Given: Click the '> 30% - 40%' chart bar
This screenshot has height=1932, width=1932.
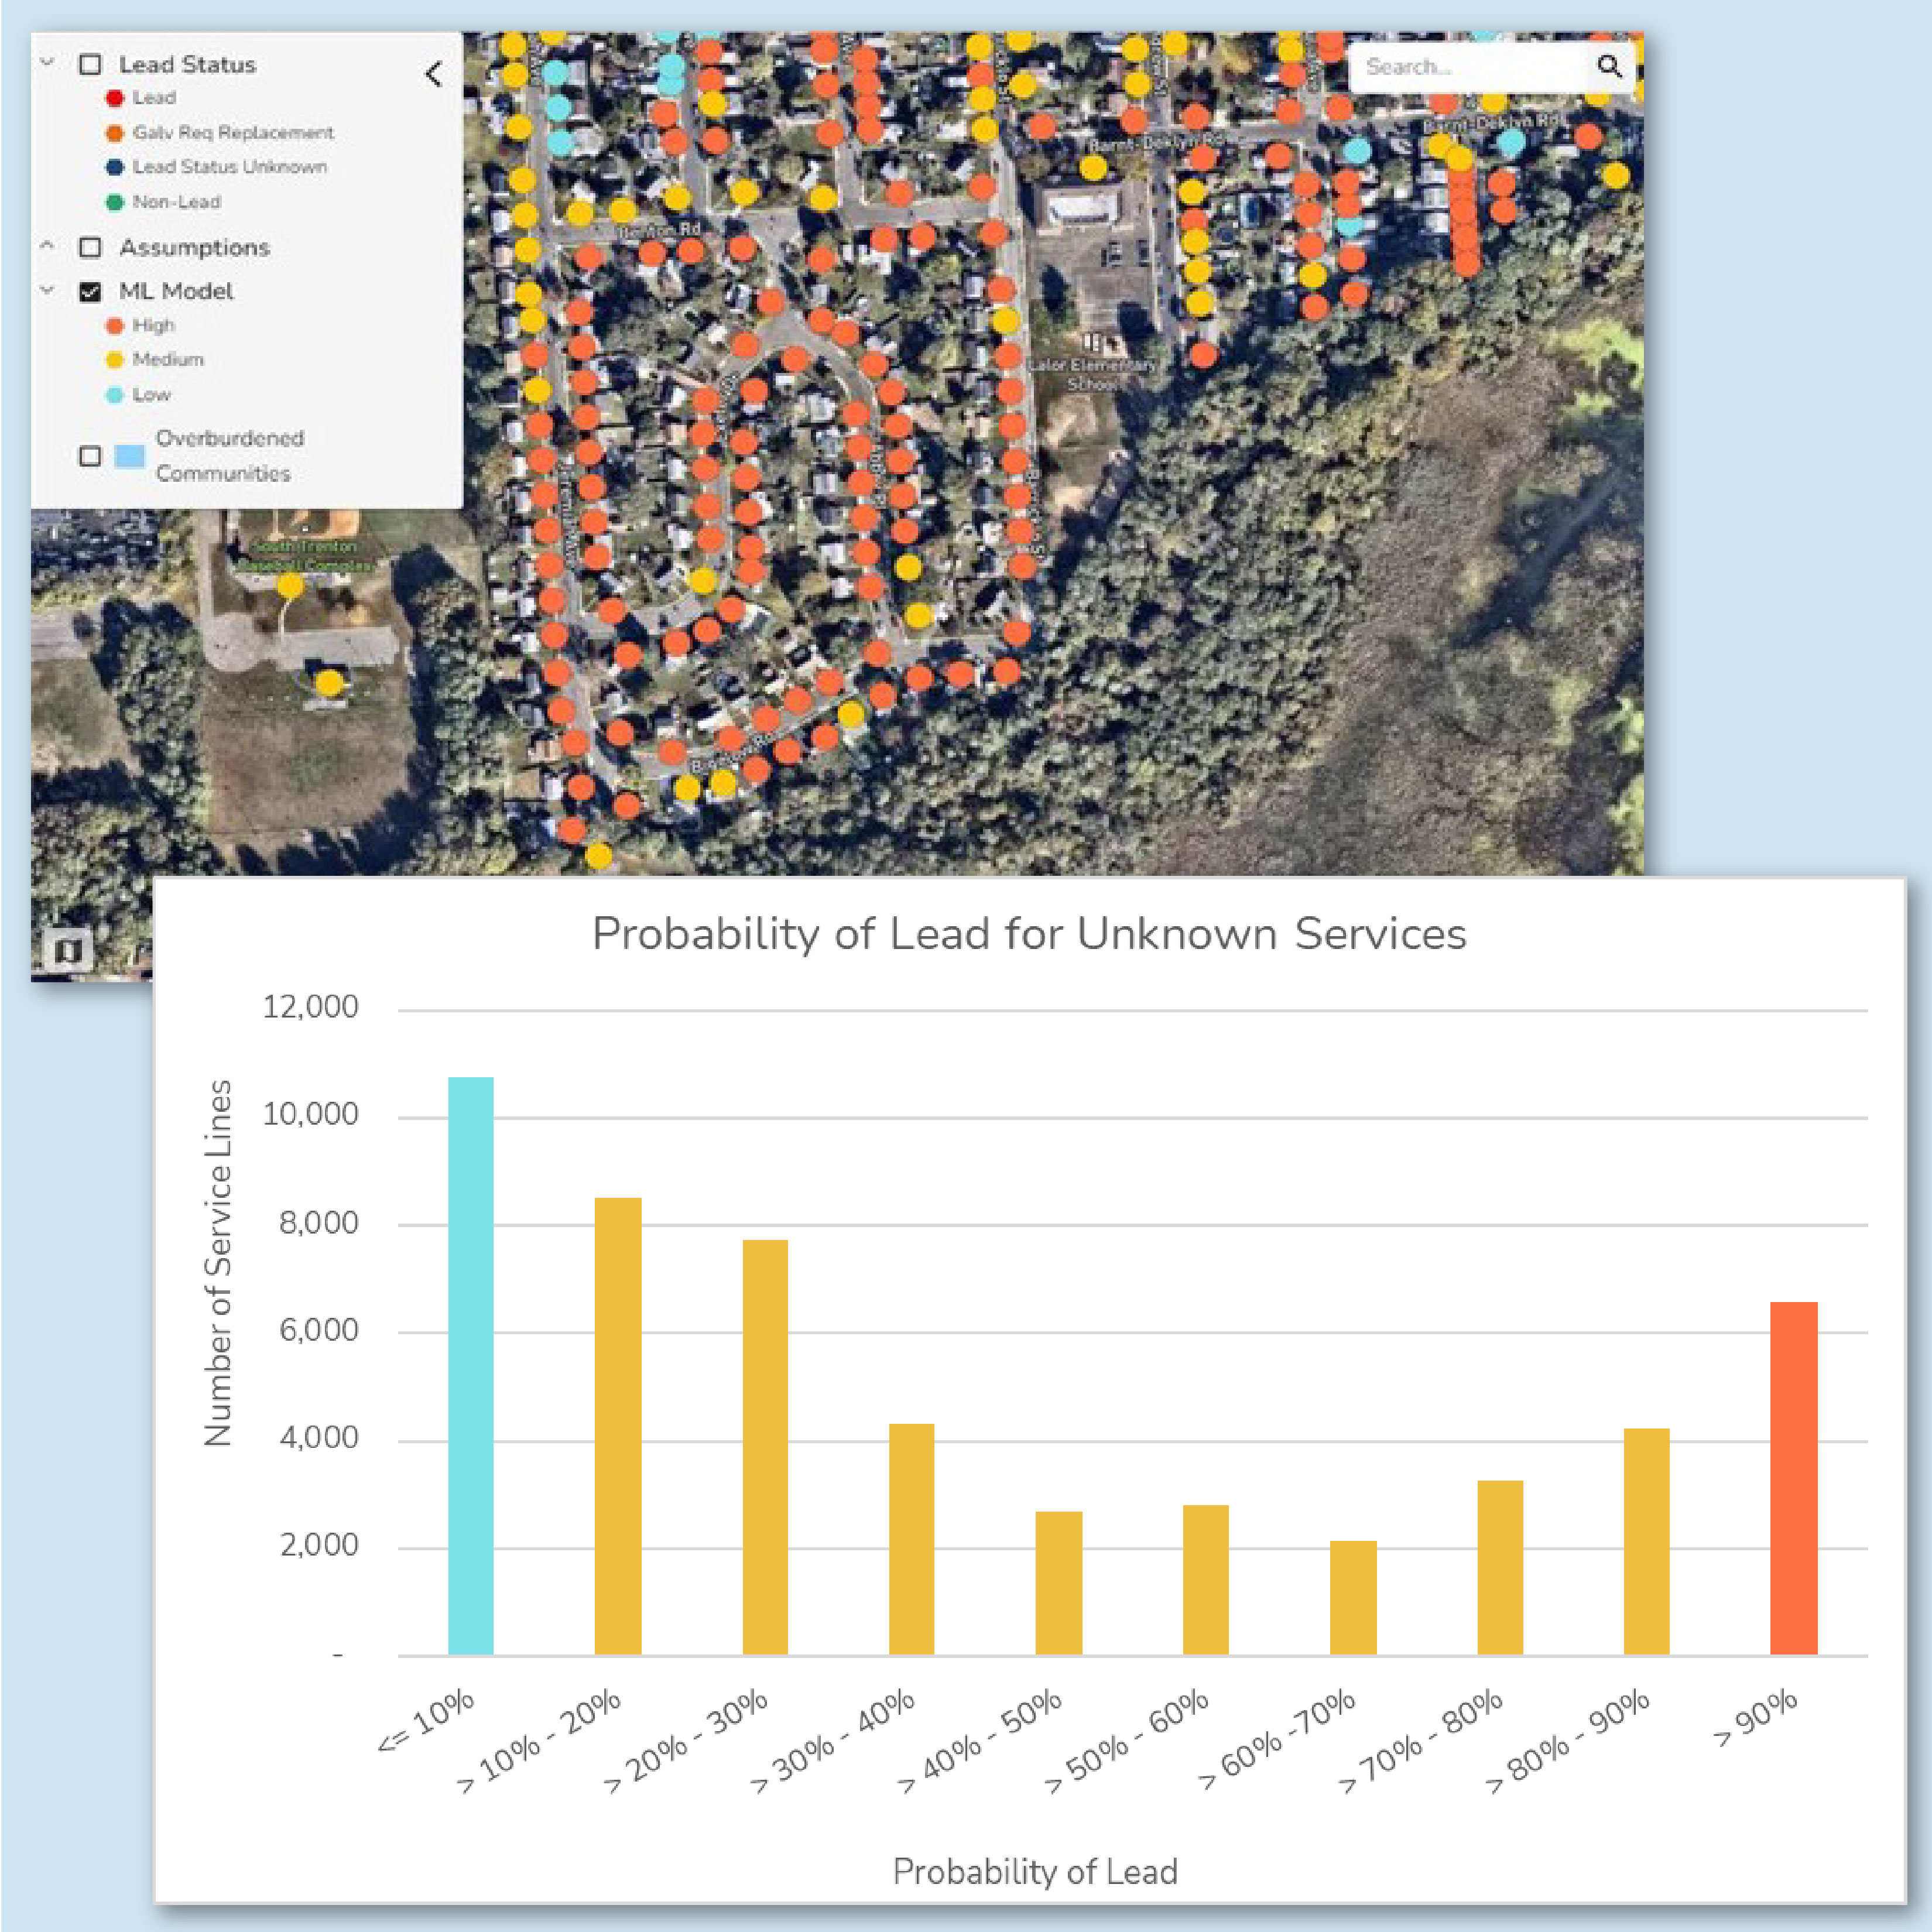Looking at the screenshot, I should [x=911, y=1539].
